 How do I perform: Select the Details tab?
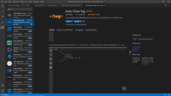[x=52, y=30]
